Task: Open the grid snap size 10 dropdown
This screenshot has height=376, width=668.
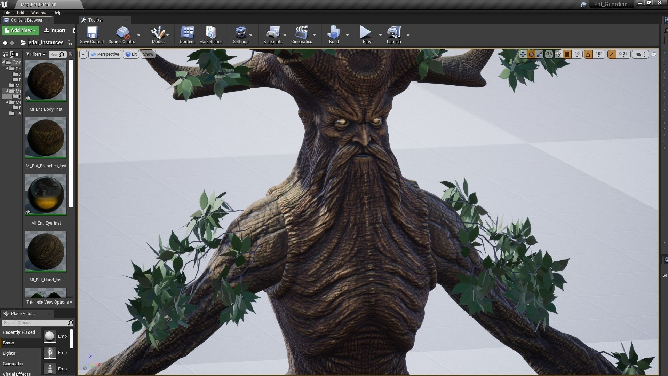Action: click(x=577, y=54)
